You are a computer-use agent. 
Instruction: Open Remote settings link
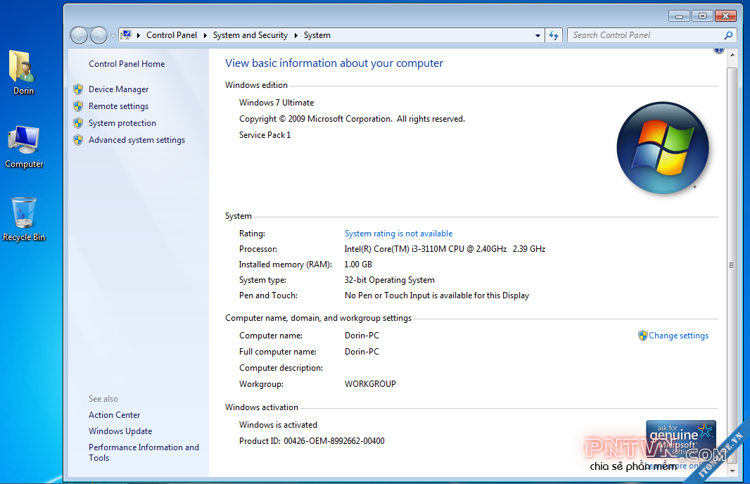119,106
